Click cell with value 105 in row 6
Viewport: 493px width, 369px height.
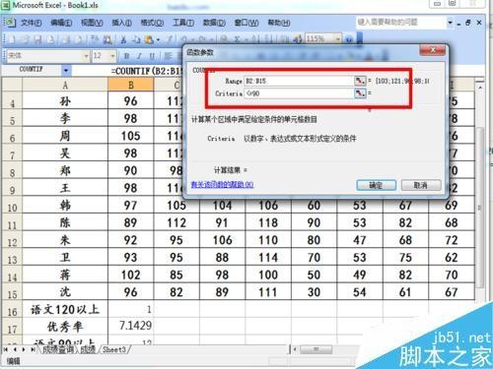pyautogui.click(x=130, y=136)
